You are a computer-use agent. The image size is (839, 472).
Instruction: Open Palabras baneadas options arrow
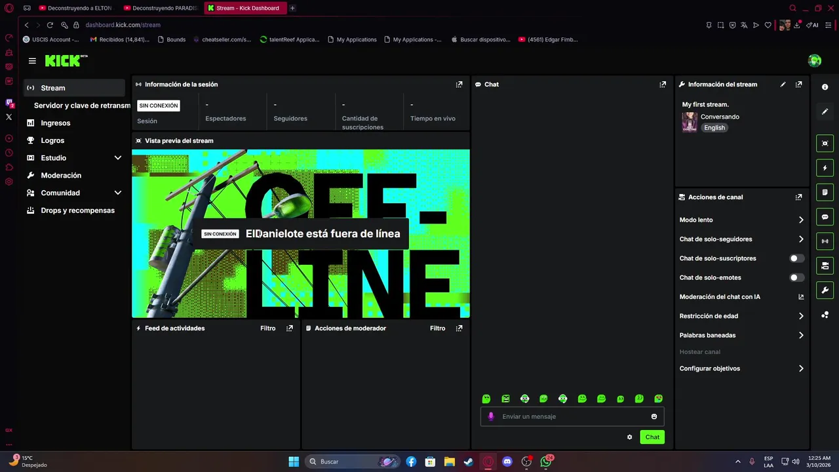[x=801, y=335]
